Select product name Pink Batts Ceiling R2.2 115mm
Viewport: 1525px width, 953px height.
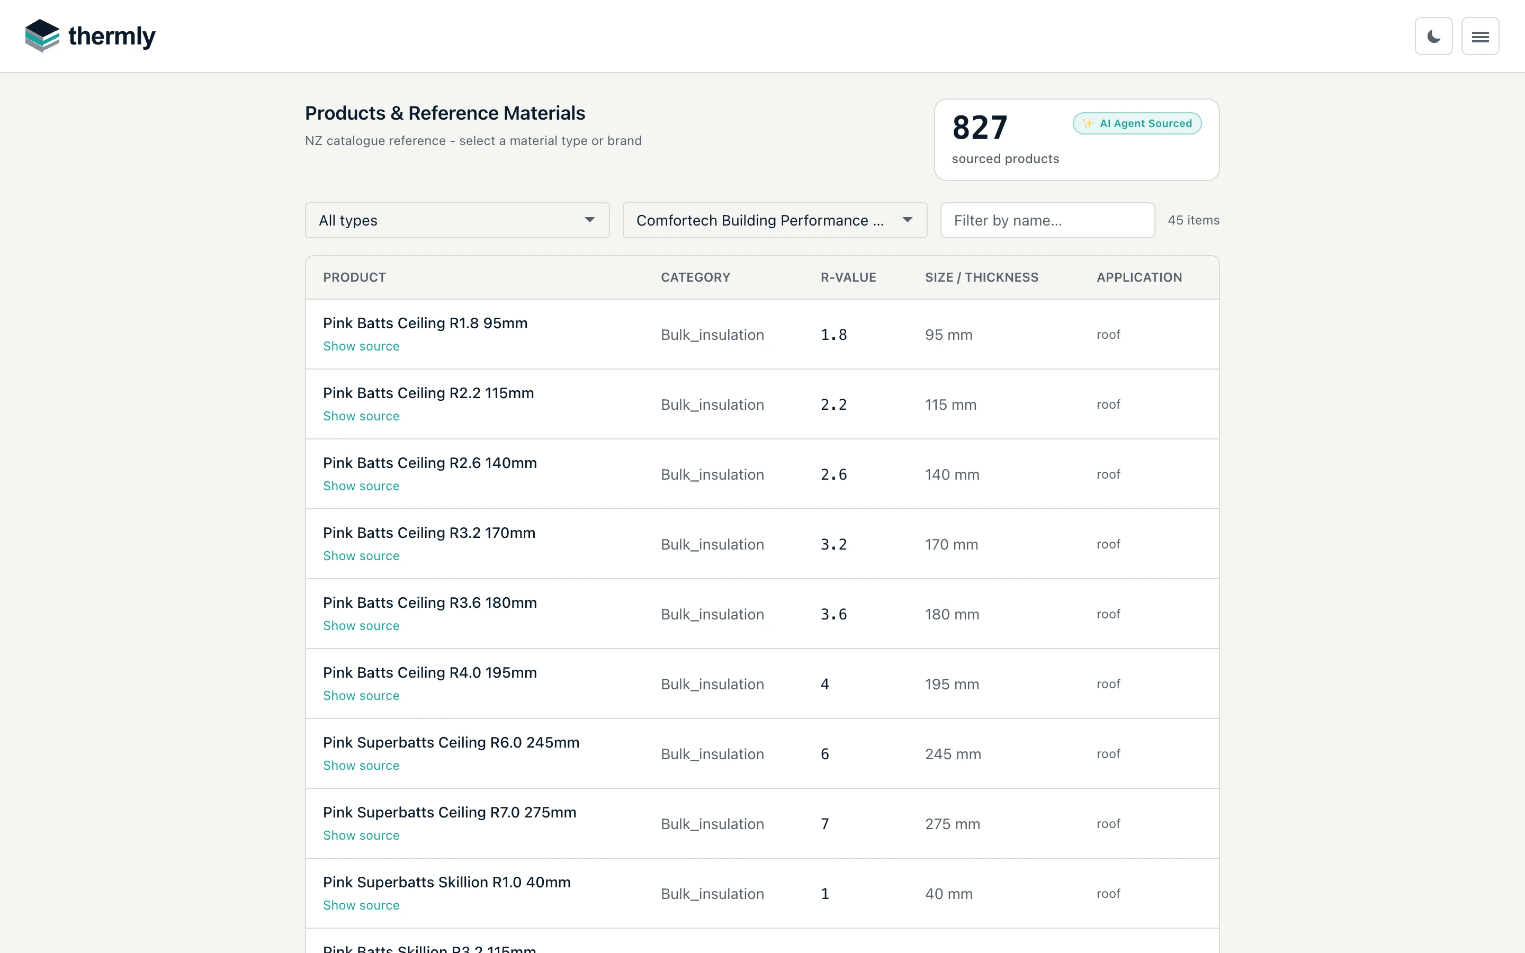pos(428,393)
